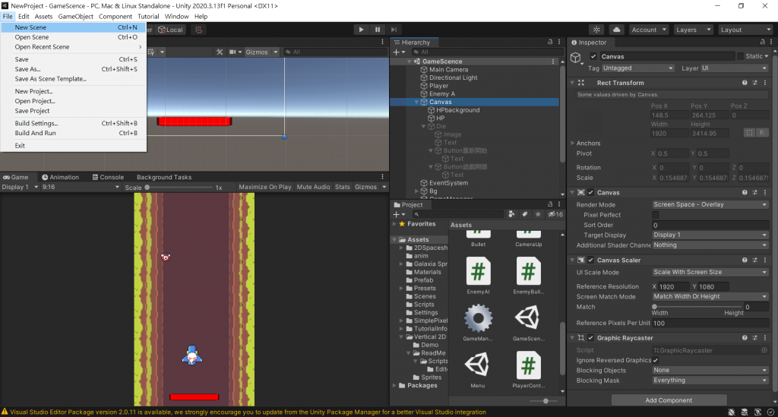Enable the Pixel Perfect checkbox
778x417 pixels.
tap(656, 215)
